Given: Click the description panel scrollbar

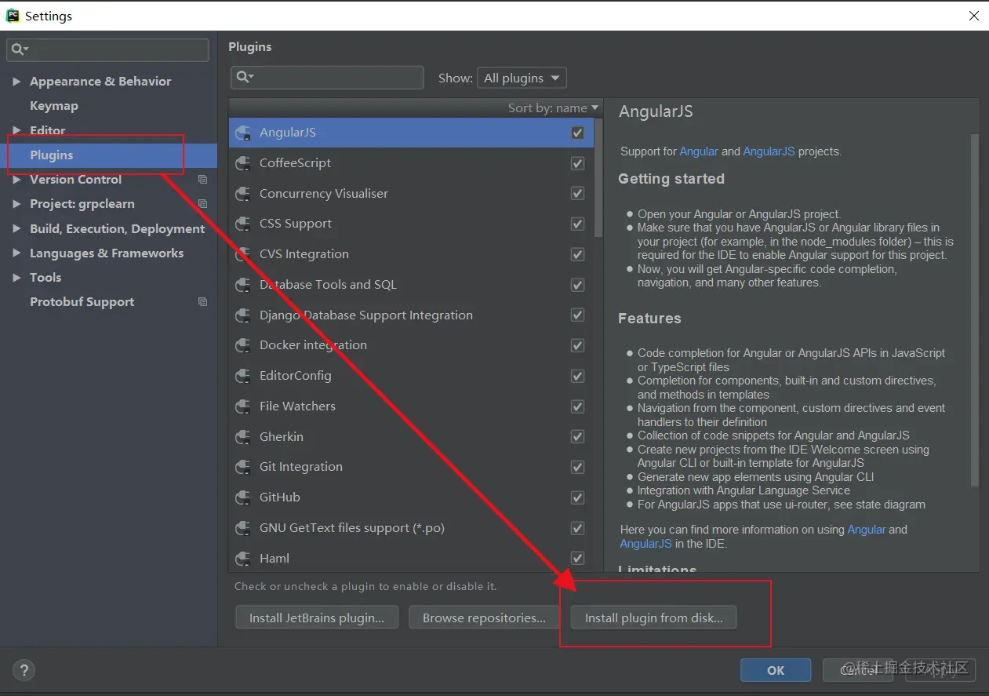Looking at the screenshot, I should pyautogui.click(x=975, y=310).
